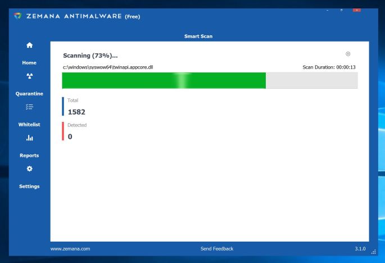Open the Home section via house icon

click(29, 45)
